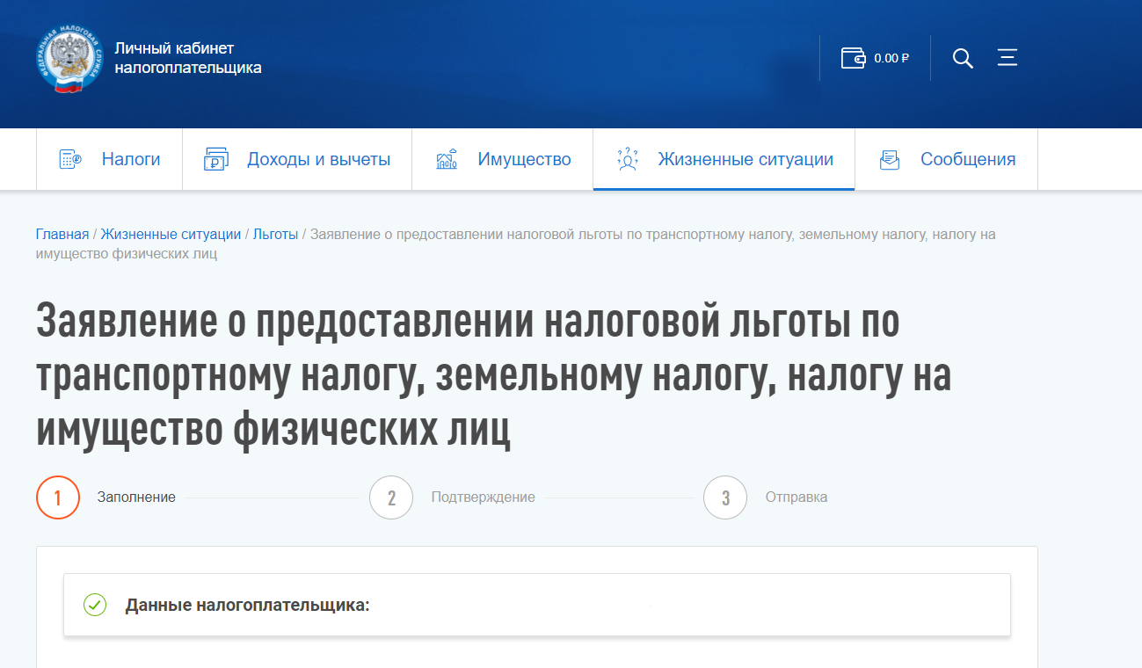Click the Заявление о предоставлении page heading
Viewport: 1142px width, 668px height.
[x=493, y=376]
